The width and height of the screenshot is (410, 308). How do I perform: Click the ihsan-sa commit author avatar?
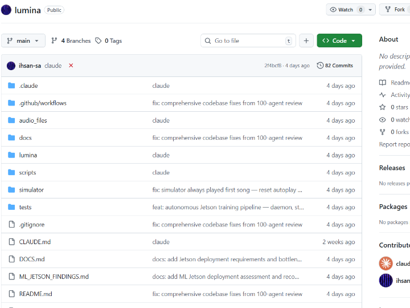(11, 66)
